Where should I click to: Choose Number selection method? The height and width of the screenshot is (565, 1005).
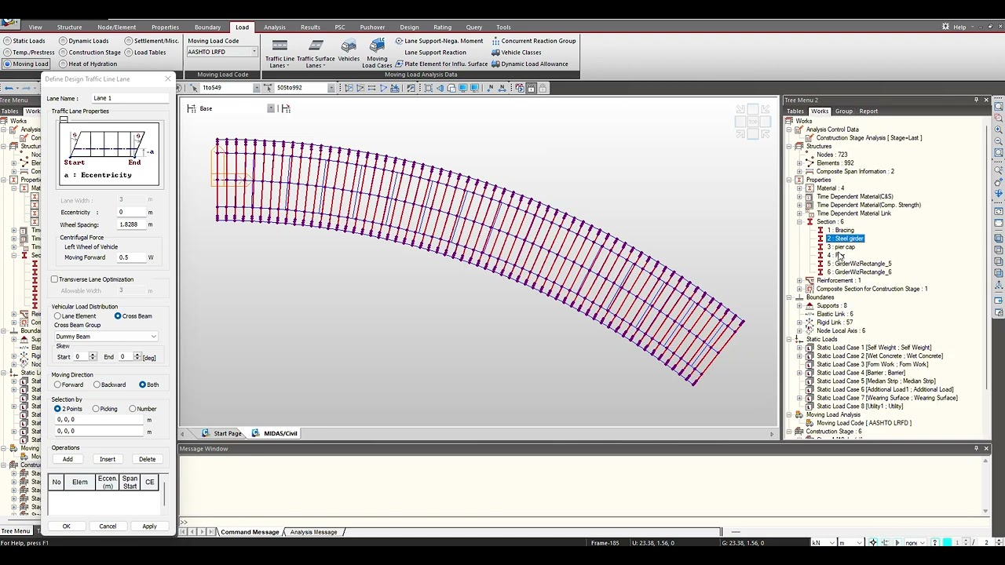coord(132,409)
